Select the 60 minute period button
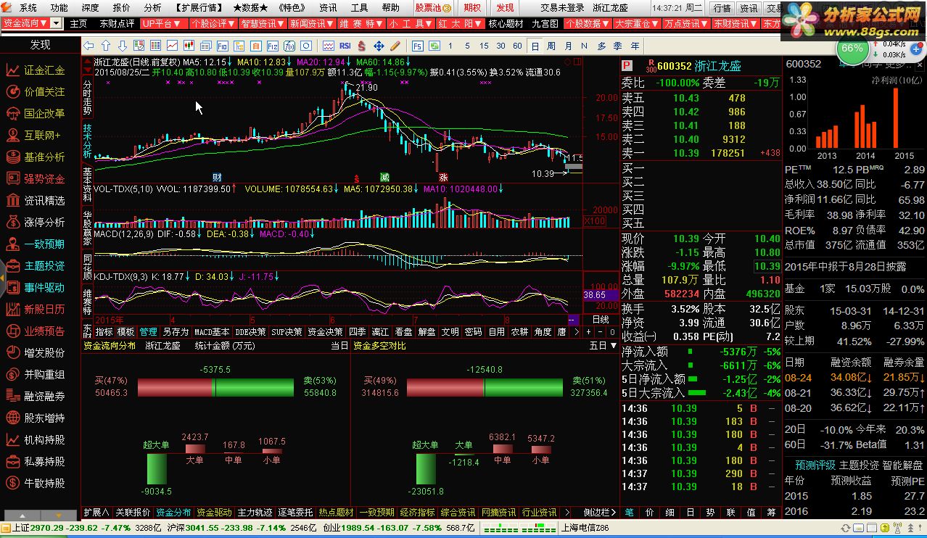The height and width of the screenshot is (538, 927). 517,46
